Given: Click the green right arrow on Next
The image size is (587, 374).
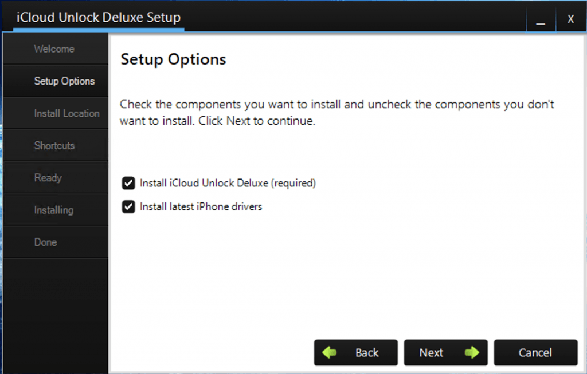Looking at the screenshot, I should point(472,352).
